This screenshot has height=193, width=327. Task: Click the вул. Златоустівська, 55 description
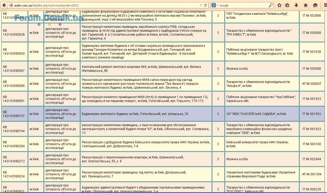146,159
